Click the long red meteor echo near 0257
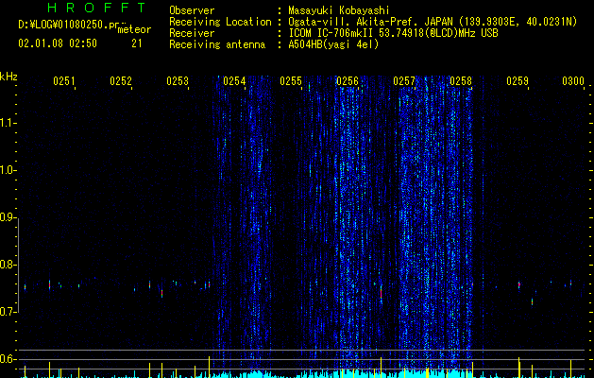Viewport: 594px width, 378px height. coord(382,292)
